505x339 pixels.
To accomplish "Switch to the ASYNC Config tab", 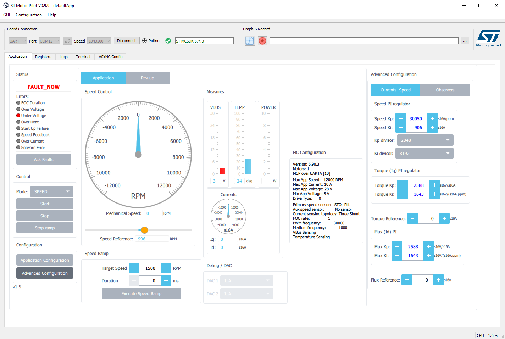I will [111, 57].
